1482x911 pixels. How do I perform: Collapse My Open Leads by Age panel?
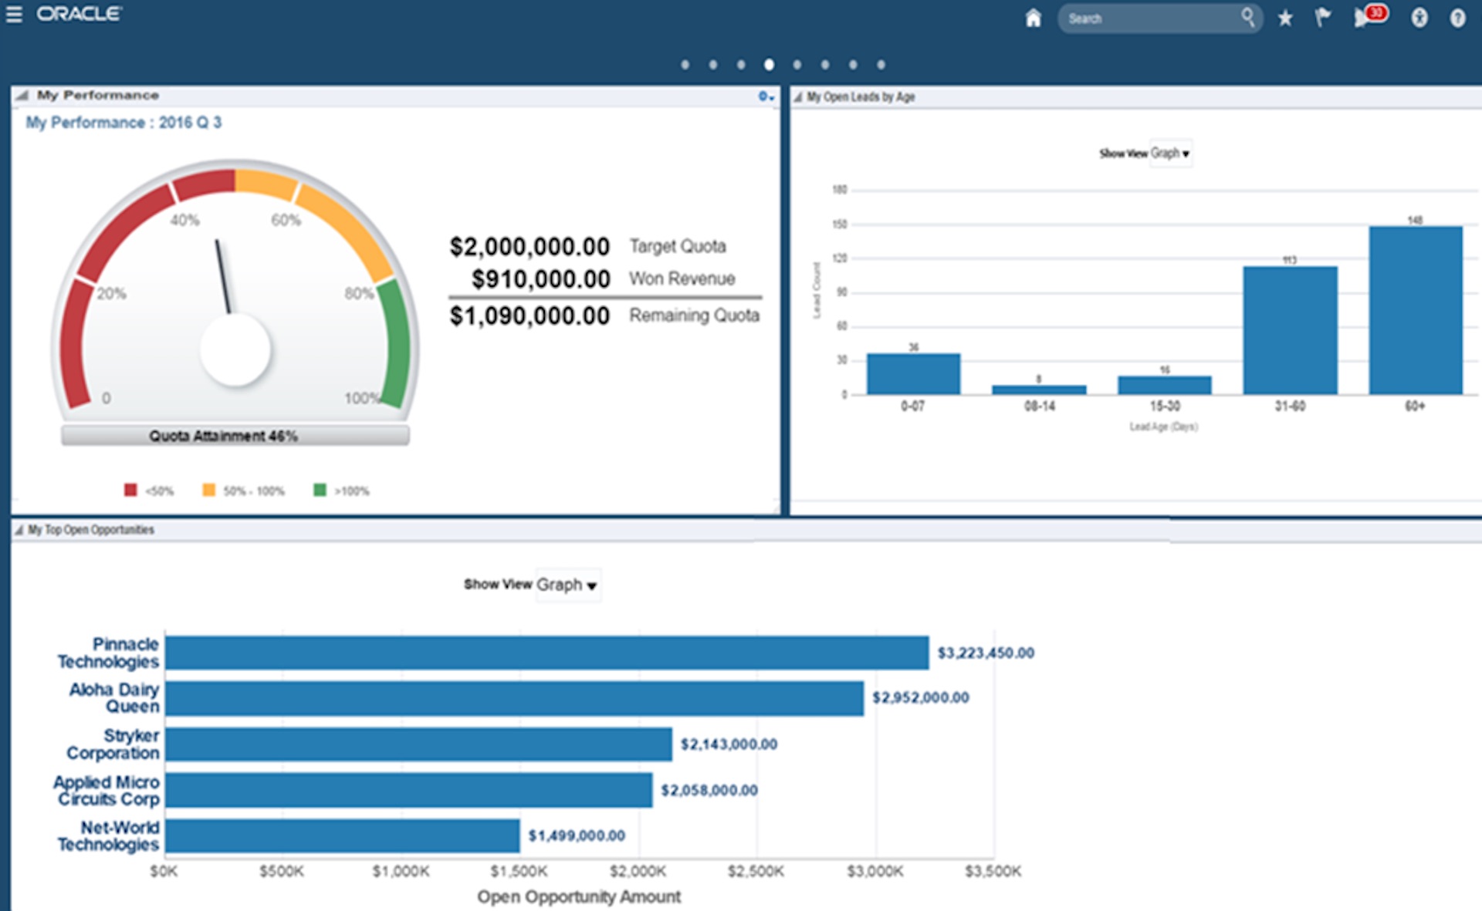point(798,96)
